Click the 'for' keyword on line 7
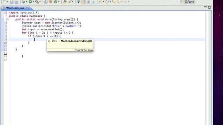Viewport: 223px width, 125px height. click(24, 33)
